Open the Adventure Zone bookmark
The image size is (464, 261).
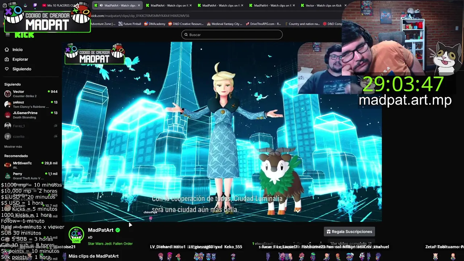click(103, 24)
